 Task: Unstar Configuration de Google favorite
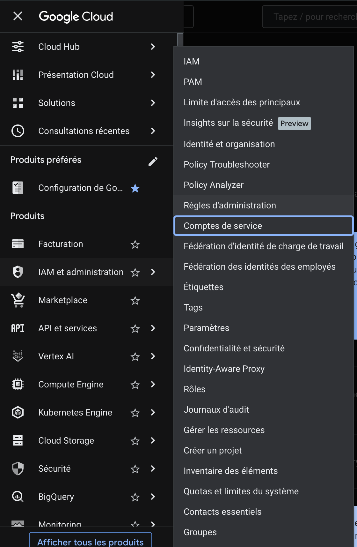click(x=135, y=188)
